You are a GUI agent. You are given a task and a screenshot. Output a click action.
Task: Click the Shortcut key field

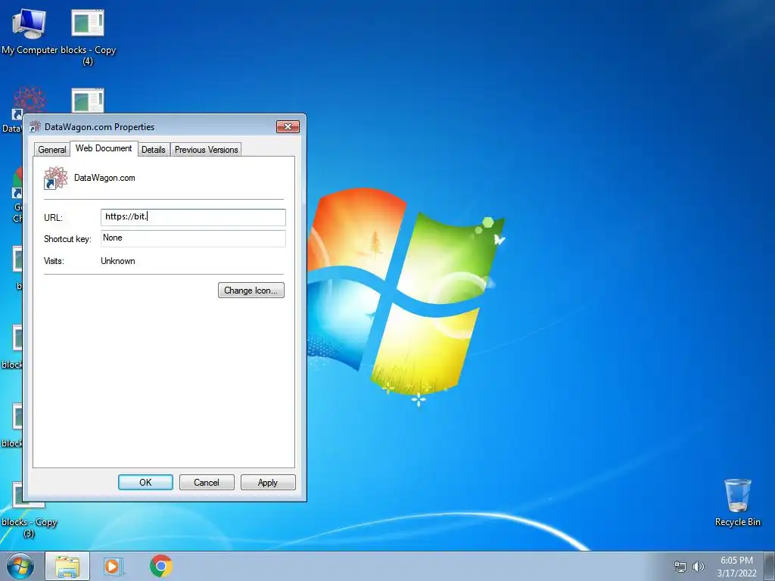click(x=193, y=238)
